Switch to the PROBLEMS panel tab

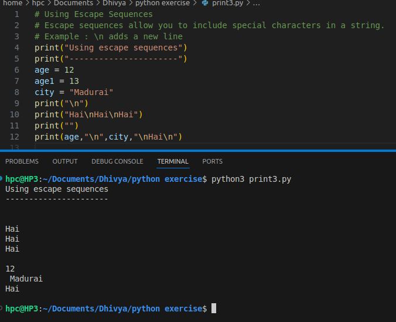click(x=22, y=161)
